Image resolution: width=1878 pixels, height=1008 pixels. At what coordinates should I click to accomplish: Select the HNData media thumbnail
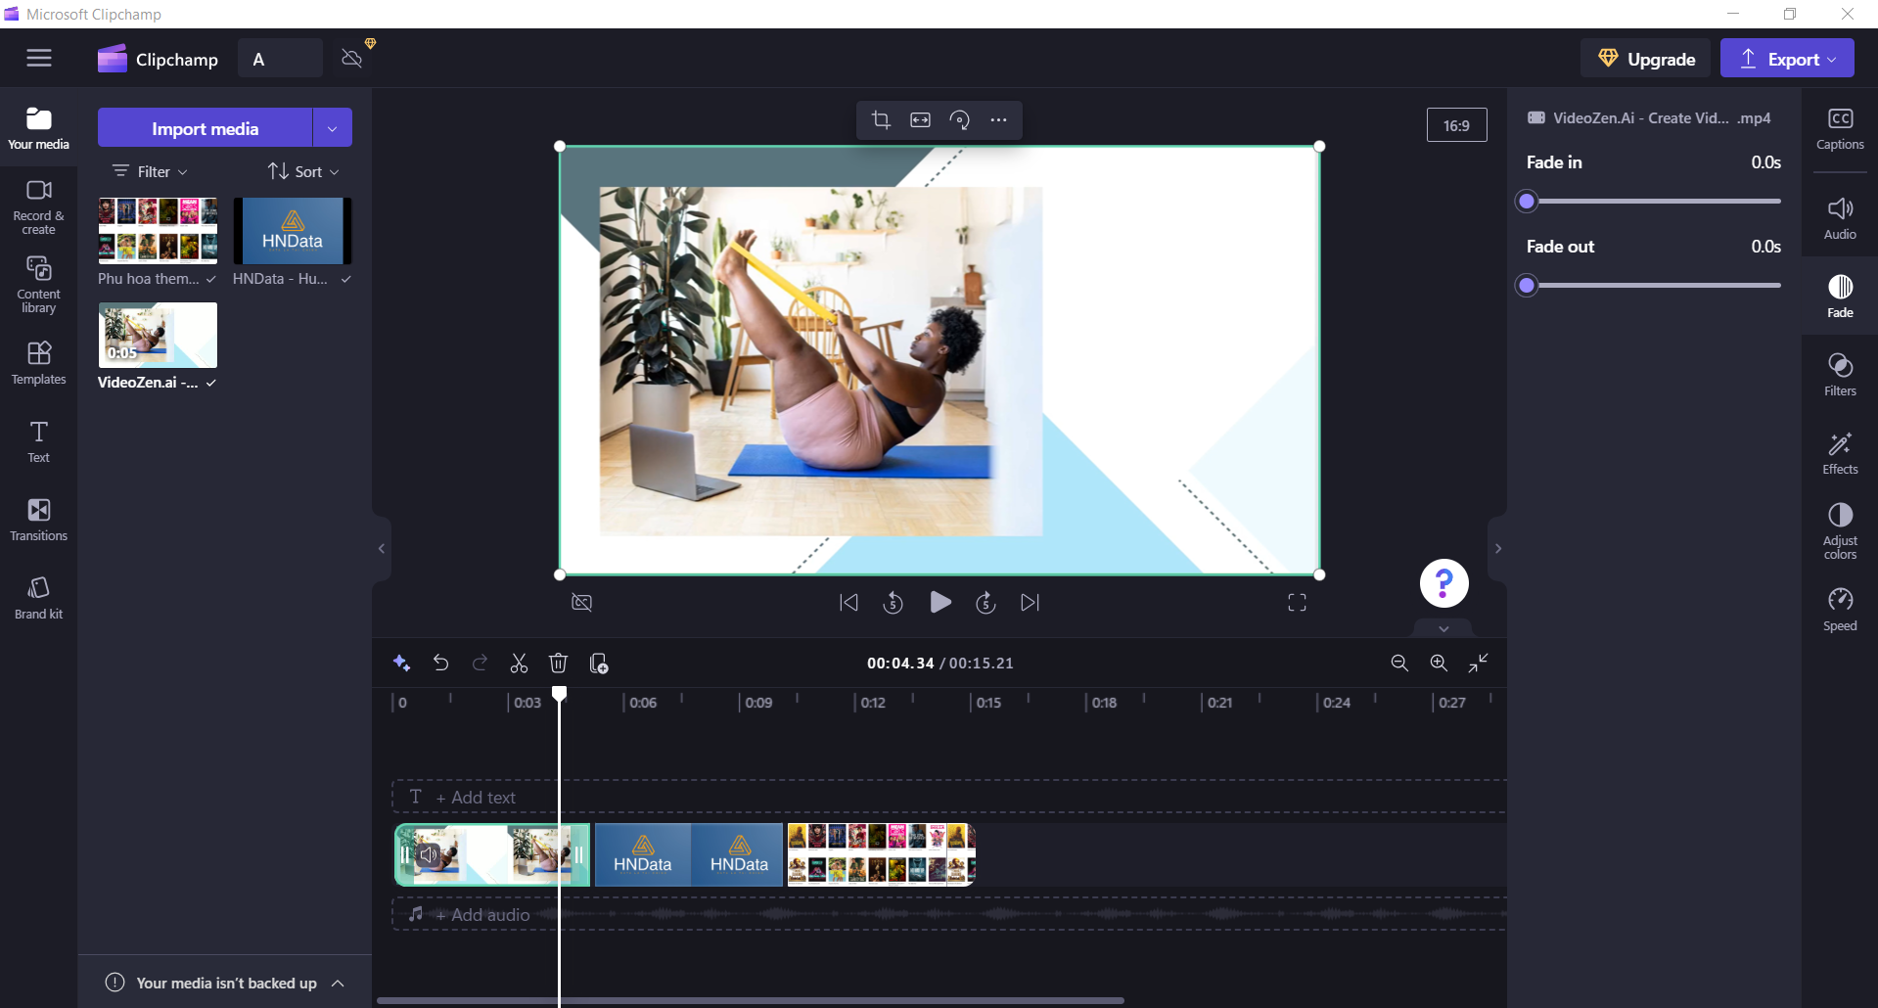pyautogui.click(x=293, y=231)
